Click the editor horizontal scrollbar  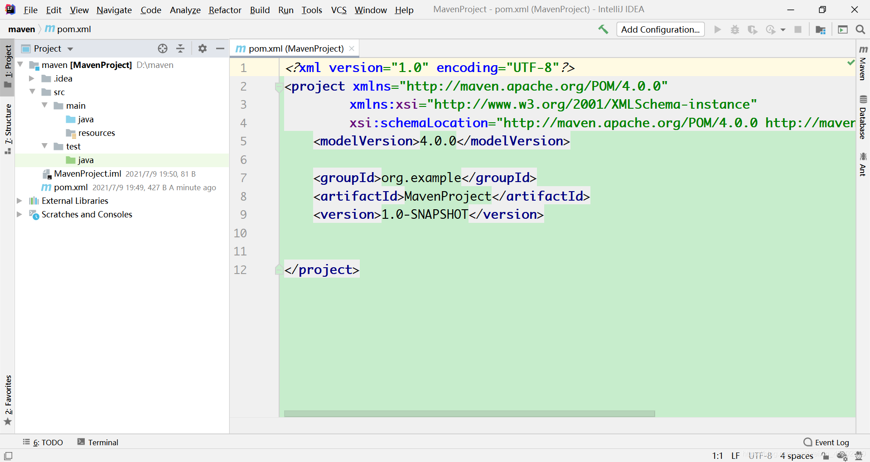[469, 414]
